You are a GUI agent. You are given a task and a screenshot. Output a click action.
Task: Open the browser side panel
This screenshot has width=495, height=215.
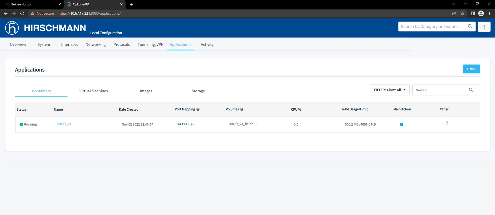click(x=473, y=14)
